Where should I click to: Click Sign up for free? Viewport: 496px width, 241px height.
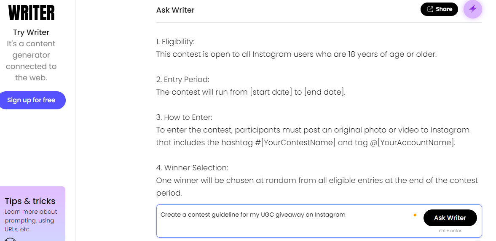[31, 100]
